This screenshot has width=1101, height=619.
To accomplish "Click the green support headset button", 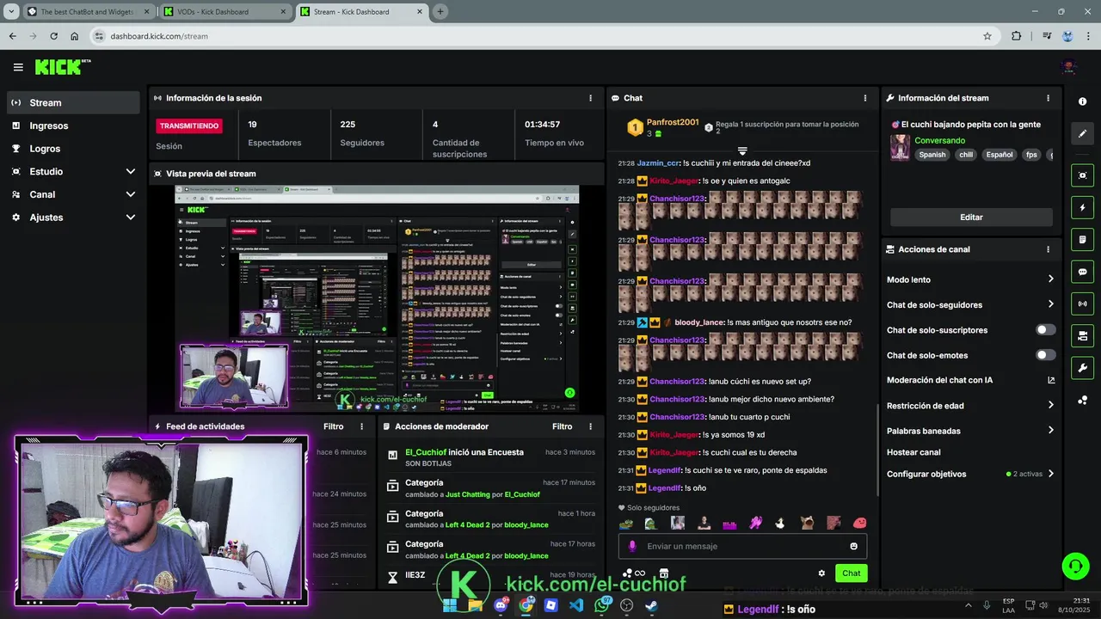I will pos(1075,566).
